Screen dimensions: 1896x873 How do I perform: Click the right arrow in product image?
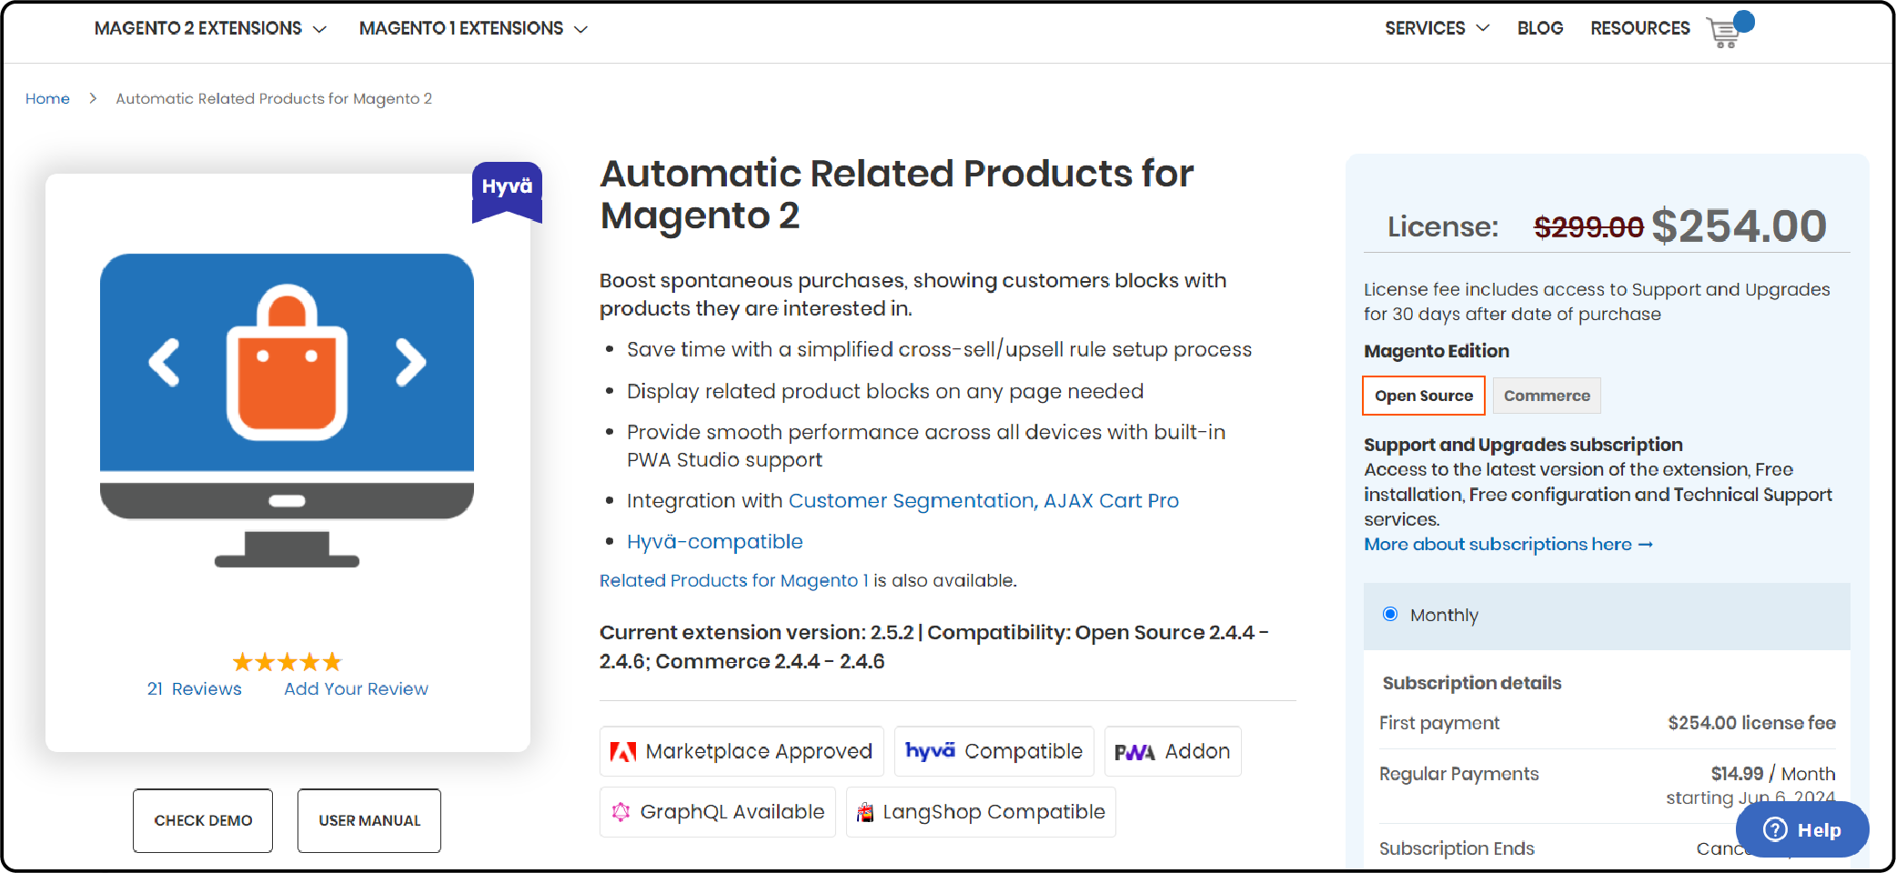[410, 362]
